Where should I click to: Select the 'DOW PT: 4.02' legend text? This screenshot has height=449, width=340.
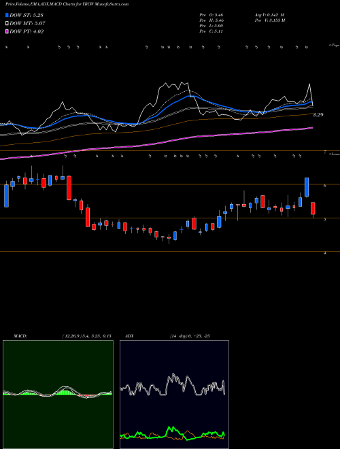27,32
